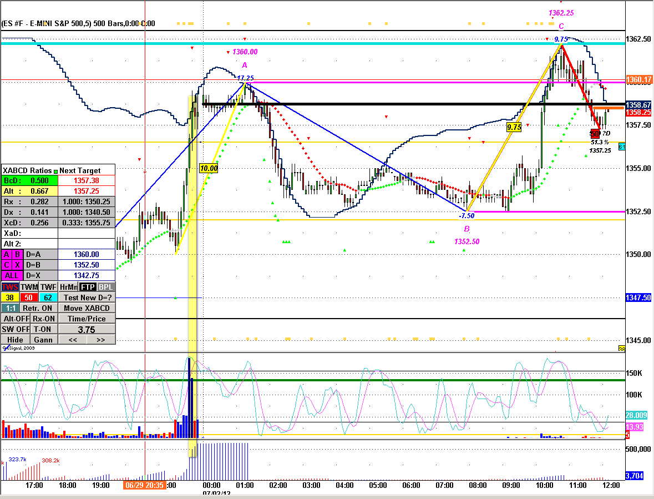654x499 pixels.
Task: Click the D=B target value 1352.50
Action: [x=87, y=265]
